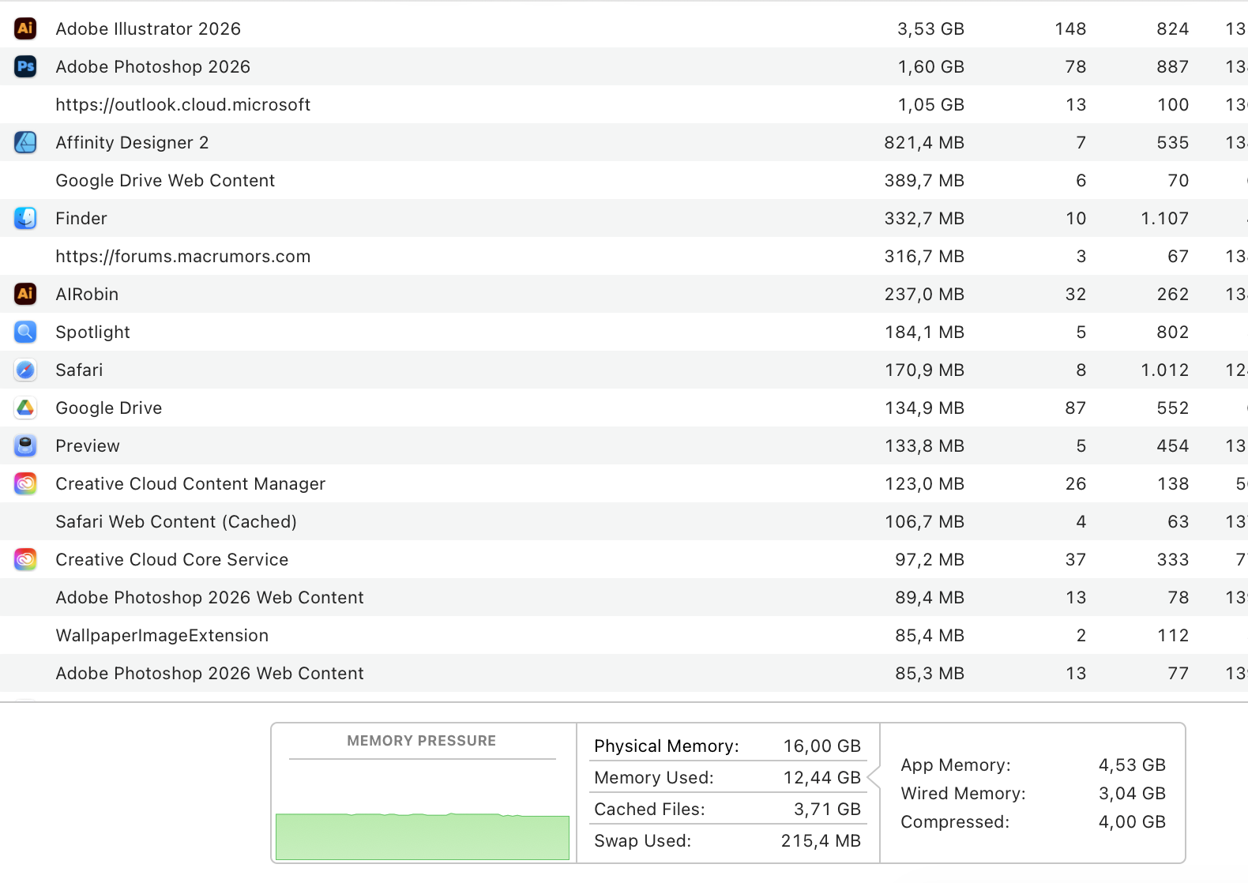Select the "Creative Cloud Content Manager" process name
1248x883 pixels.
click(190, 483)
